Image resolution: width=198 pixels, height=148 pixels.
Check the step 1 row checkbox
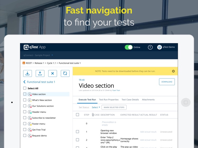point(78,132)
